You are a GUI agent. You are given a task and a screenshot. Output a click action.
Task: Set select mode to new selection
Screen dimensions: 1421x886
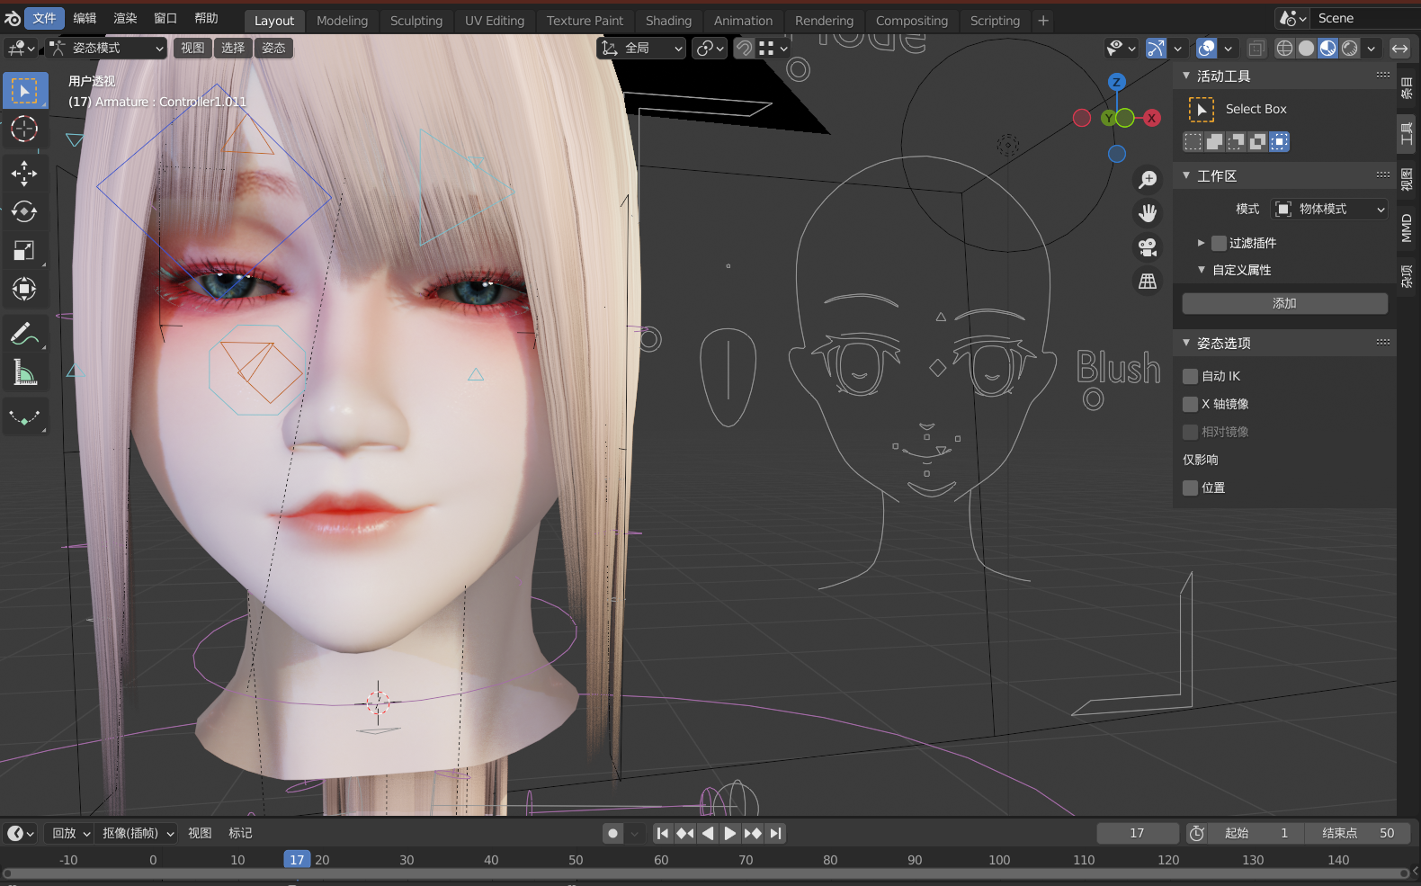point(1193,141)
